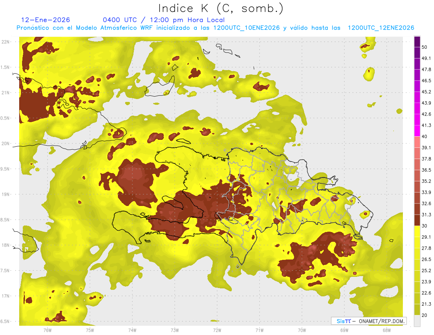
Task: Click the longitude label 71W
Action: (x=259, y=330)
